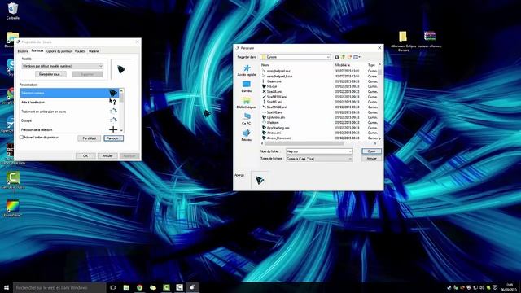Select the colorful bottom-left desktop shortcut

13,208
